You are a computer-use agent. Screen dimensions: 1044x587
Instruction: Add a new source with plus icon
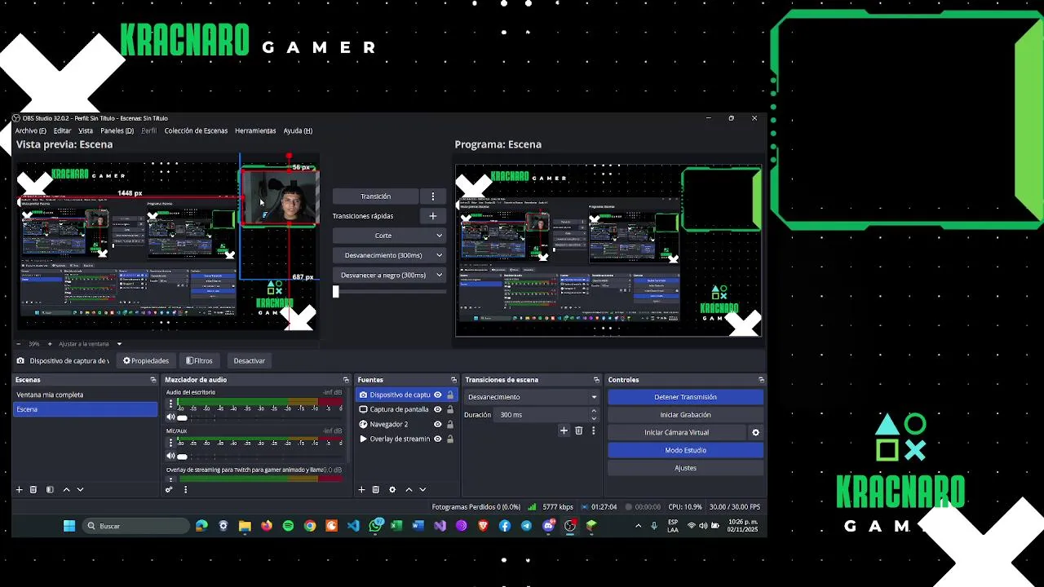point(361,489)
